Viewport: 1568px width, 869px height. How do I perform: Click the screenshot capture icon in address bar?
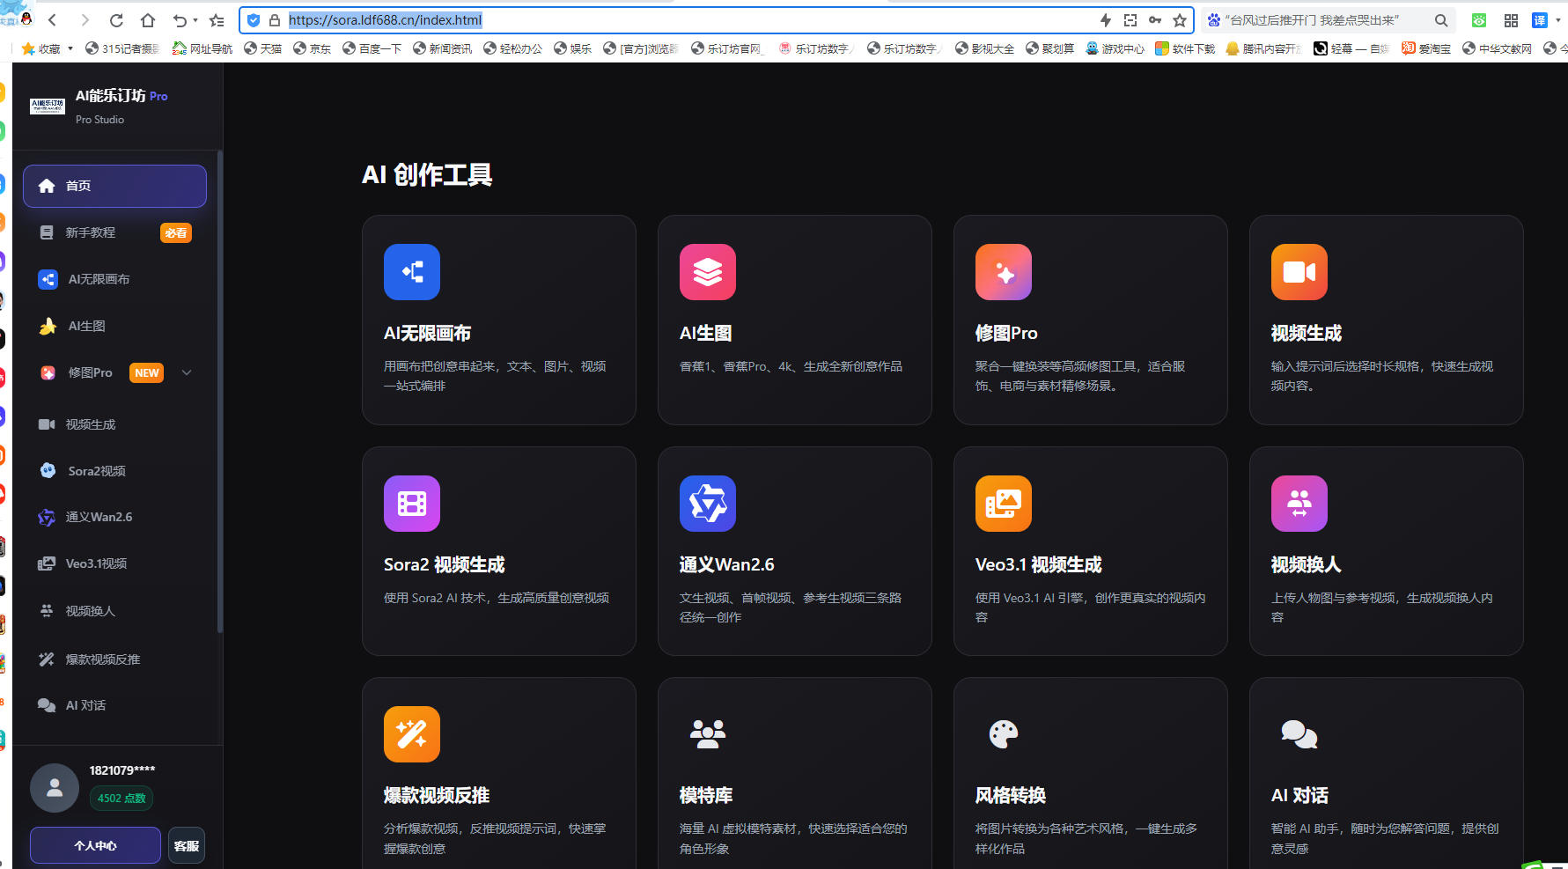tap(1130, 20)
